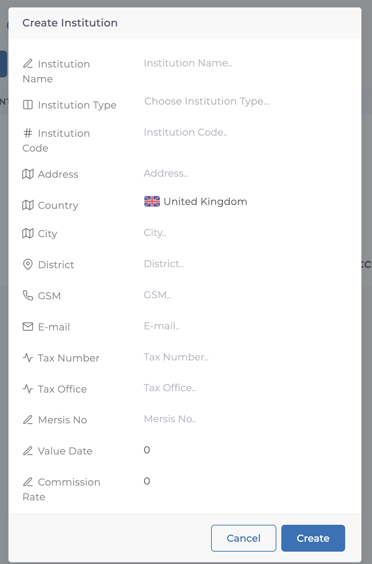Click the hash icon beside Institution Code

click(28, 133)
